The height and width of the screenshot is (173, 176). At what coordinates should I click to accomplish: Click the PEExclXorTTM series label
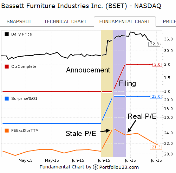click(25, 130)
